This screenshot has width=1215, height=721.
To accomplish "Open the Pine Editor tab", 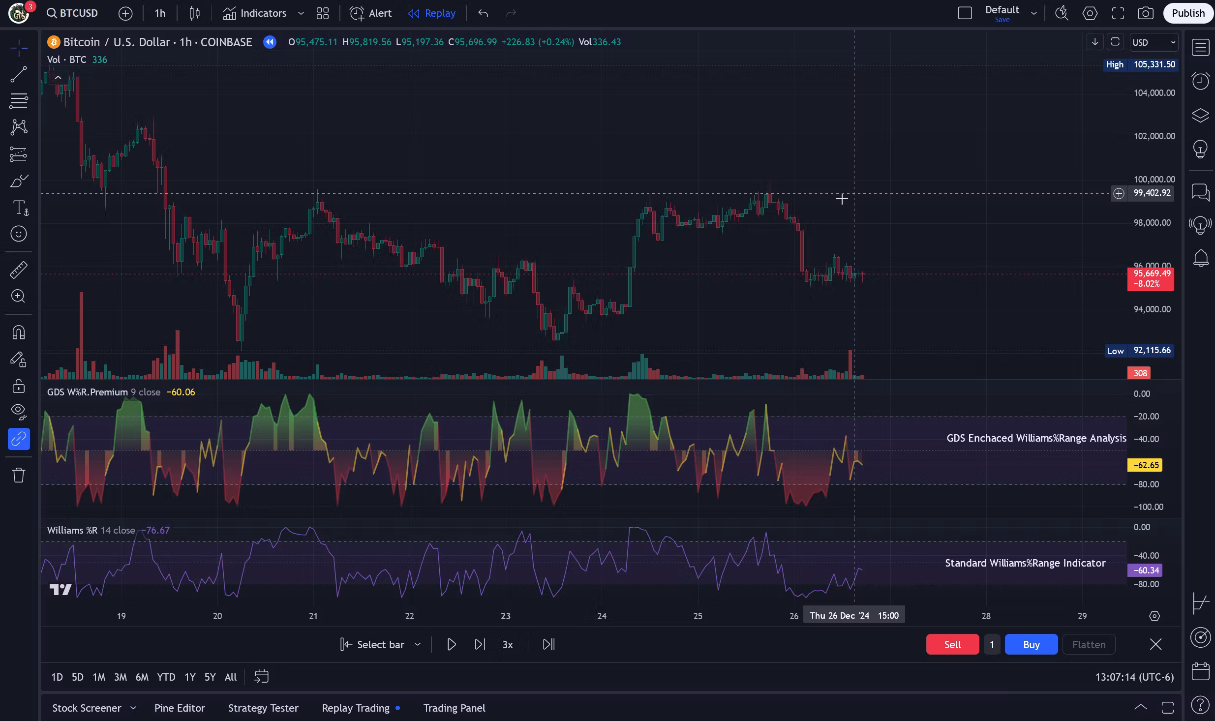I will (x=180, y=708).
